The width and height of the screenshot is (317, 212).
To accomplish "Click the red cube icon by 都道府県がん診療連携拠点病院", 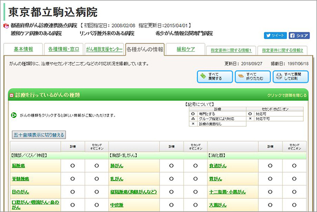I will (x=6, y=26).
